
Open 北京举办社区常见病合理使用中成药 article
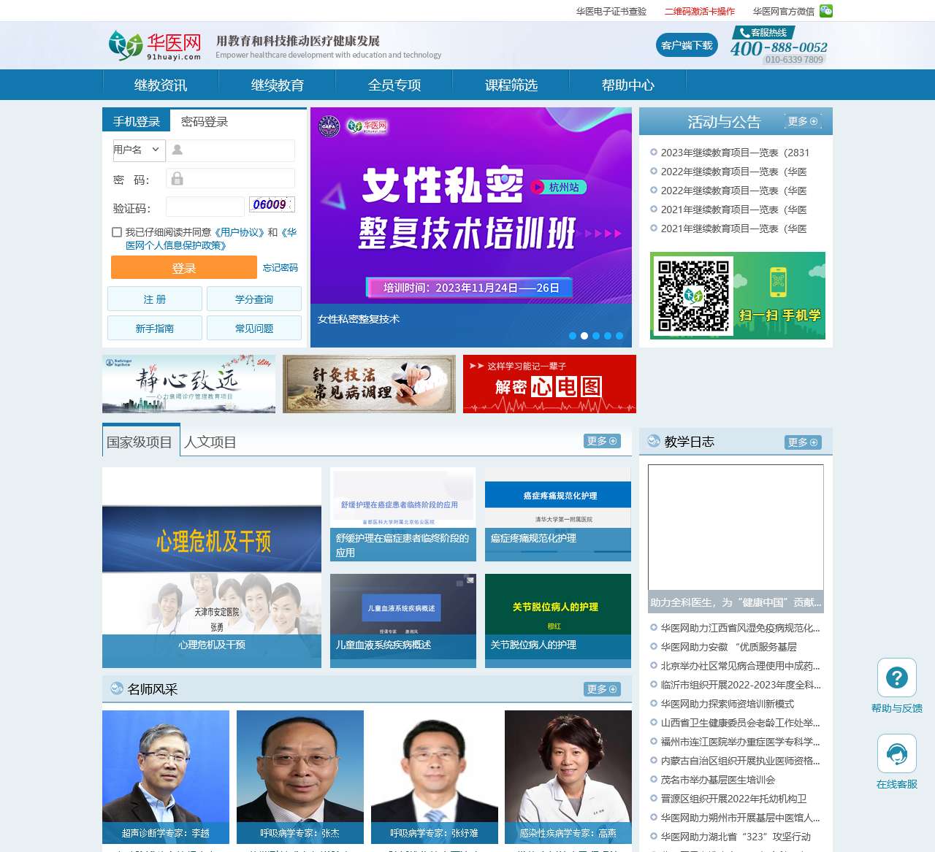[741, 666]
